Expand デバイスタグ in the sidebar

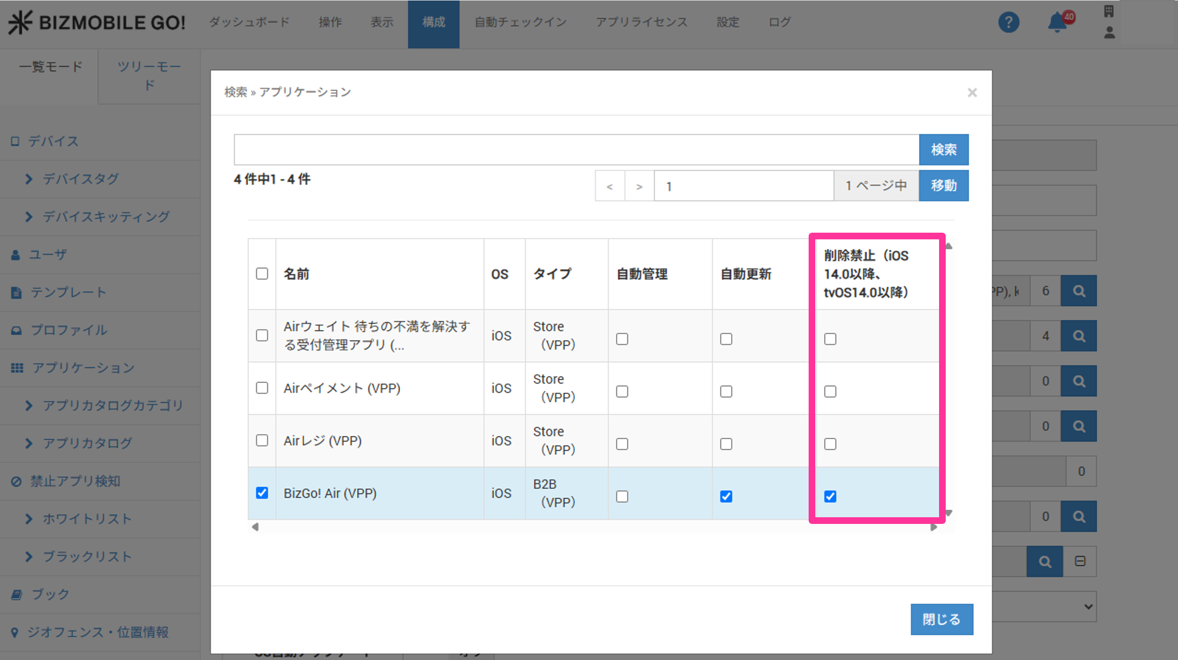pyautogui.click(x=80, y=179)
